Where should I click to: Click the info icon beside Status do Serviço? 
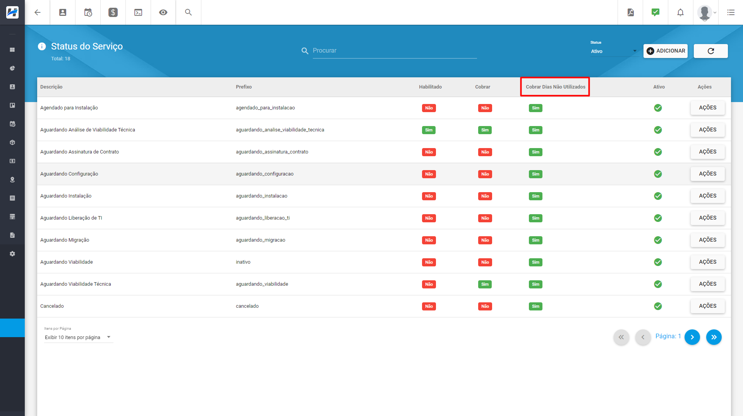pyautogui.click(x=42, y=46)
